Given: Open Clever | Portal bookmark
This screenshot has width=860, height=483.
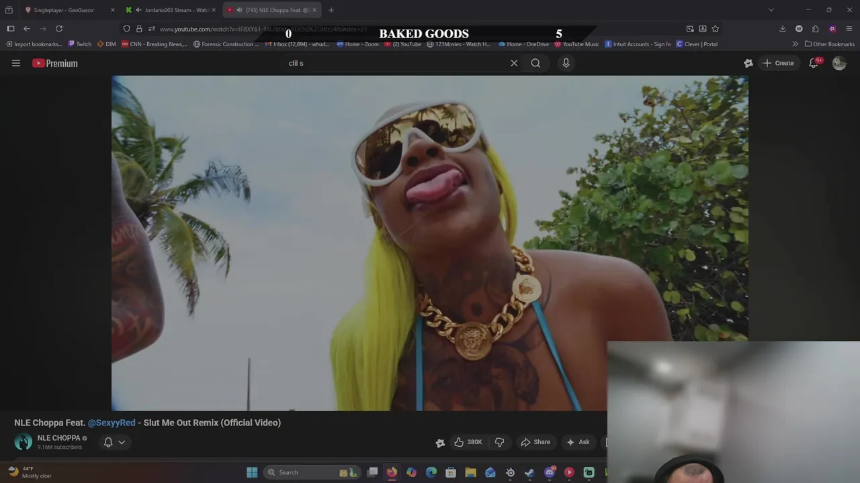Looking at the screenshot, I should (x=697, y=44).
